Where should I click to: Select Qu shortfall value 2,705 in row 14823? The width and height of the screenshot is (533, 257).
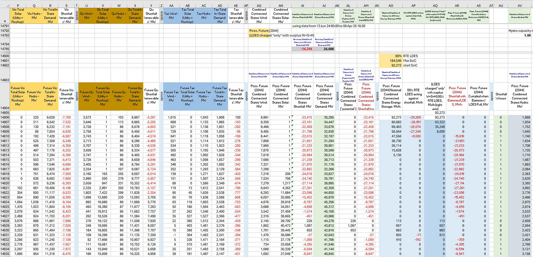tap(151, 197)
